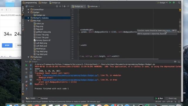
Task: Open Project panel settings gear
Action: click(x=65, y=6)
